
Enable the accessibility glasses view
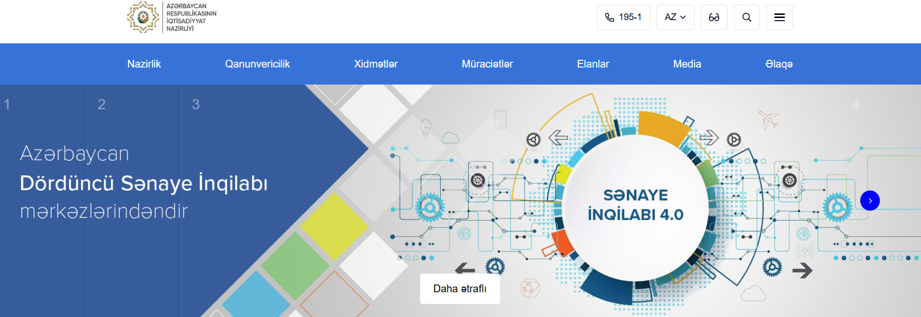(x=714, y=18)
